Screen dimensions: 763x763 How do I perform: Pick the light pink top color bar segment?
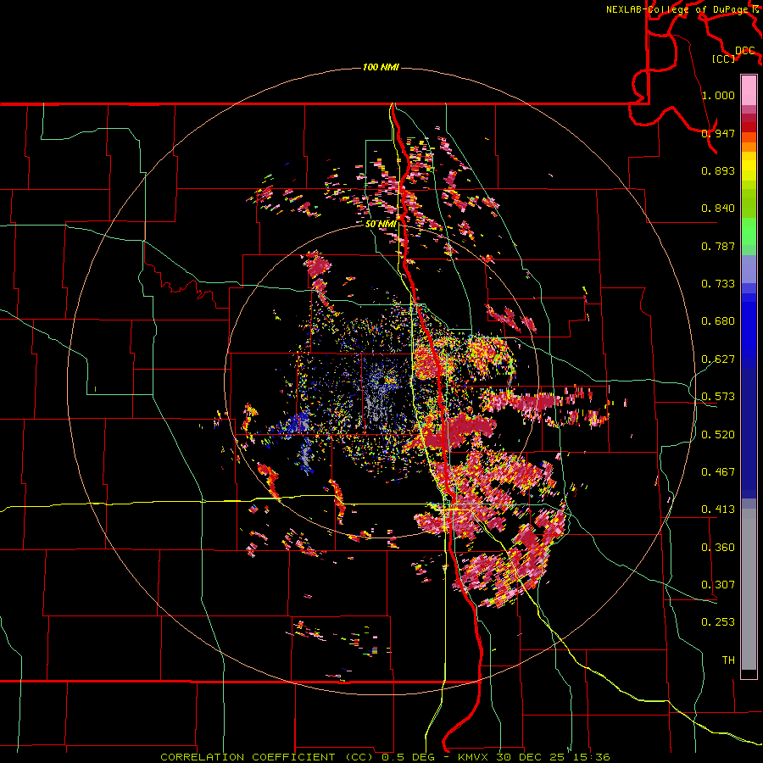pos(749,90)
